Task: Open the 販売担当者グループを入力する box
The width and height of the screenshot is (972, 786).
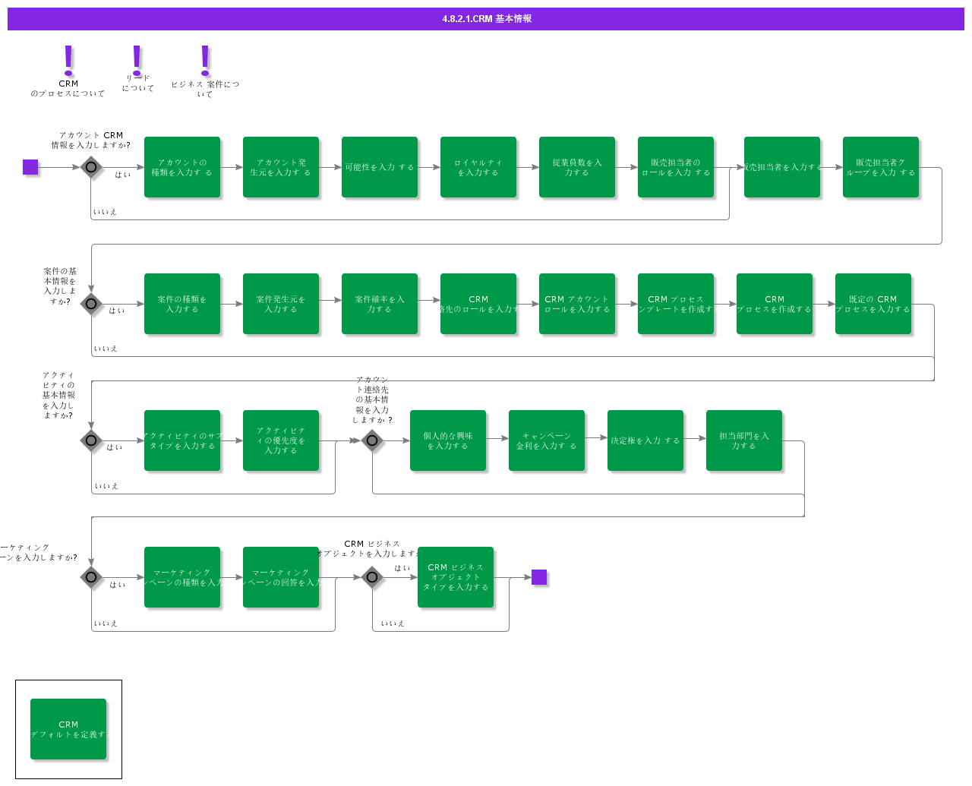Action: (881, 167)
